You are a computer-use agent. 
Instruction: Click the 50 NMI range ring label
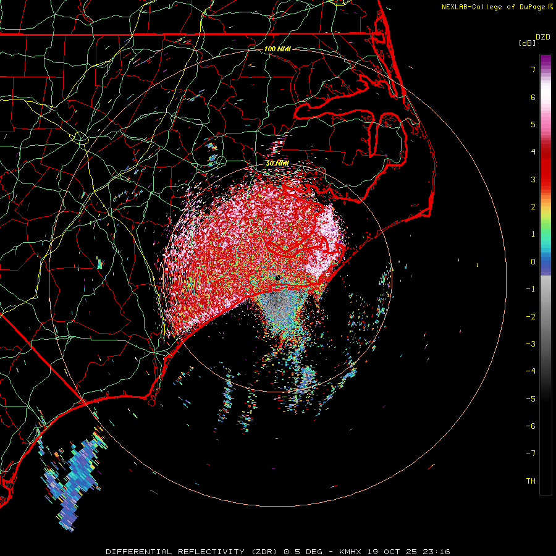coord(277,164)
